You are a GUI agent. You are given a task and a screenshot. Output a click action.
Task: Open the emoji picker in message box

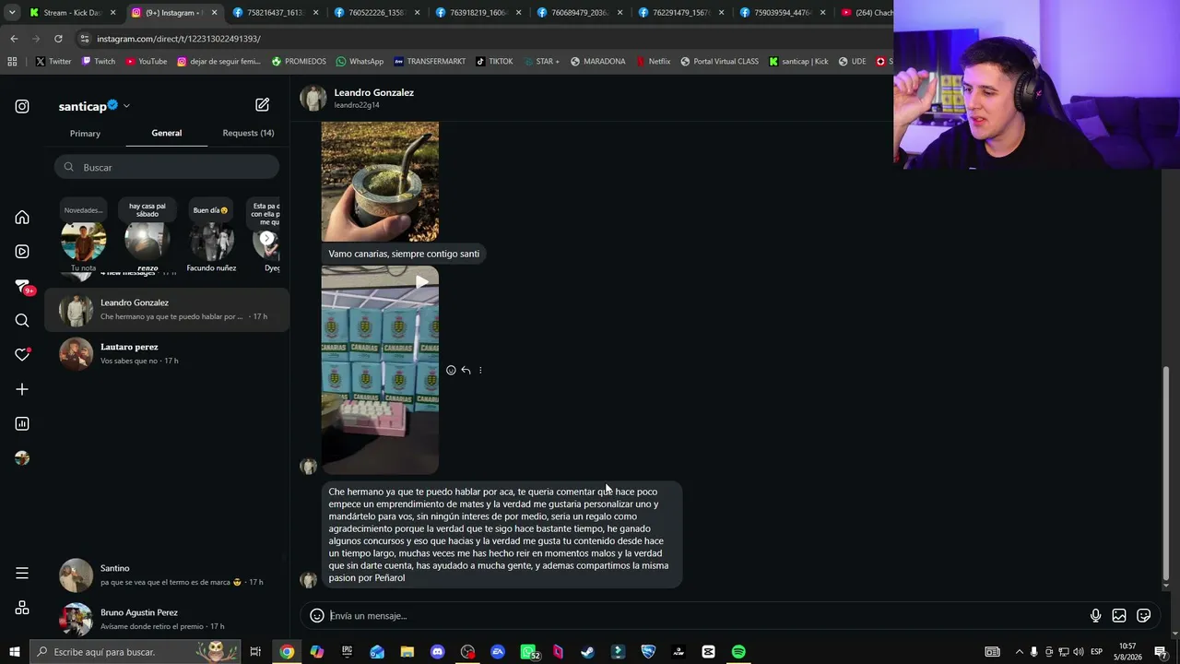pos(317,615)
